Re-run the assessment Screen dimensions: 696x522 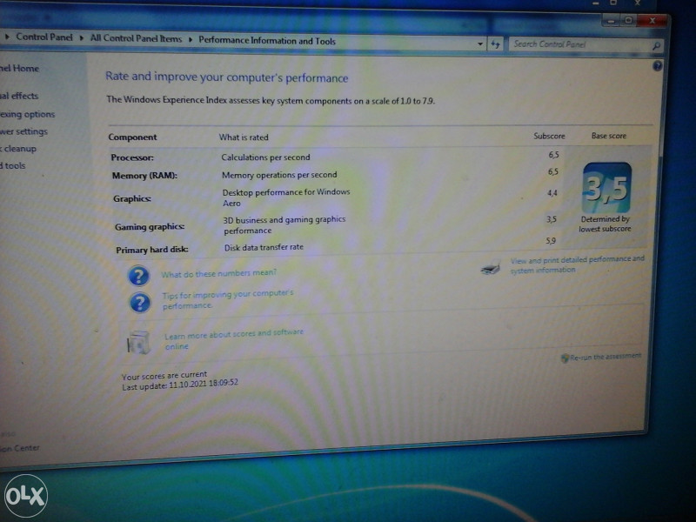click(x=606, y=357)
